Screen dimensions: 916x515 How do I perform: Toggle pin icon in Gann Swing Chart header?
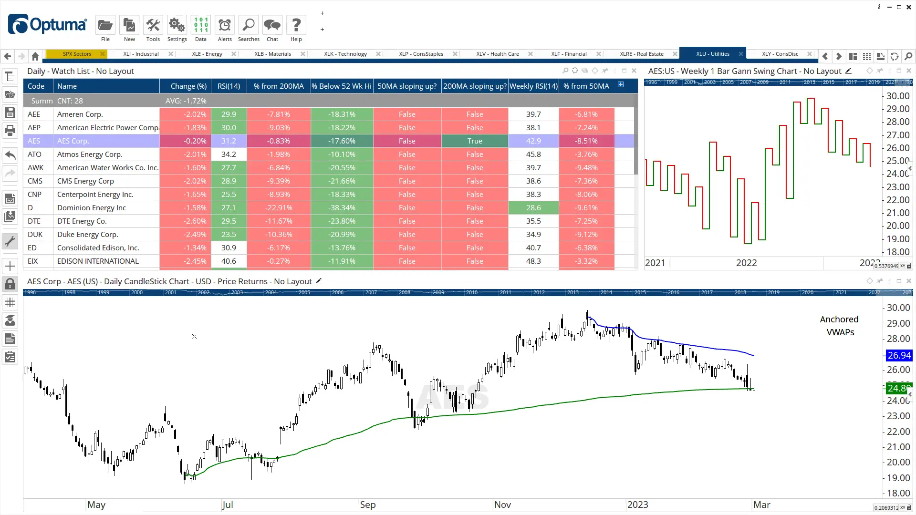tap(880, 71)
